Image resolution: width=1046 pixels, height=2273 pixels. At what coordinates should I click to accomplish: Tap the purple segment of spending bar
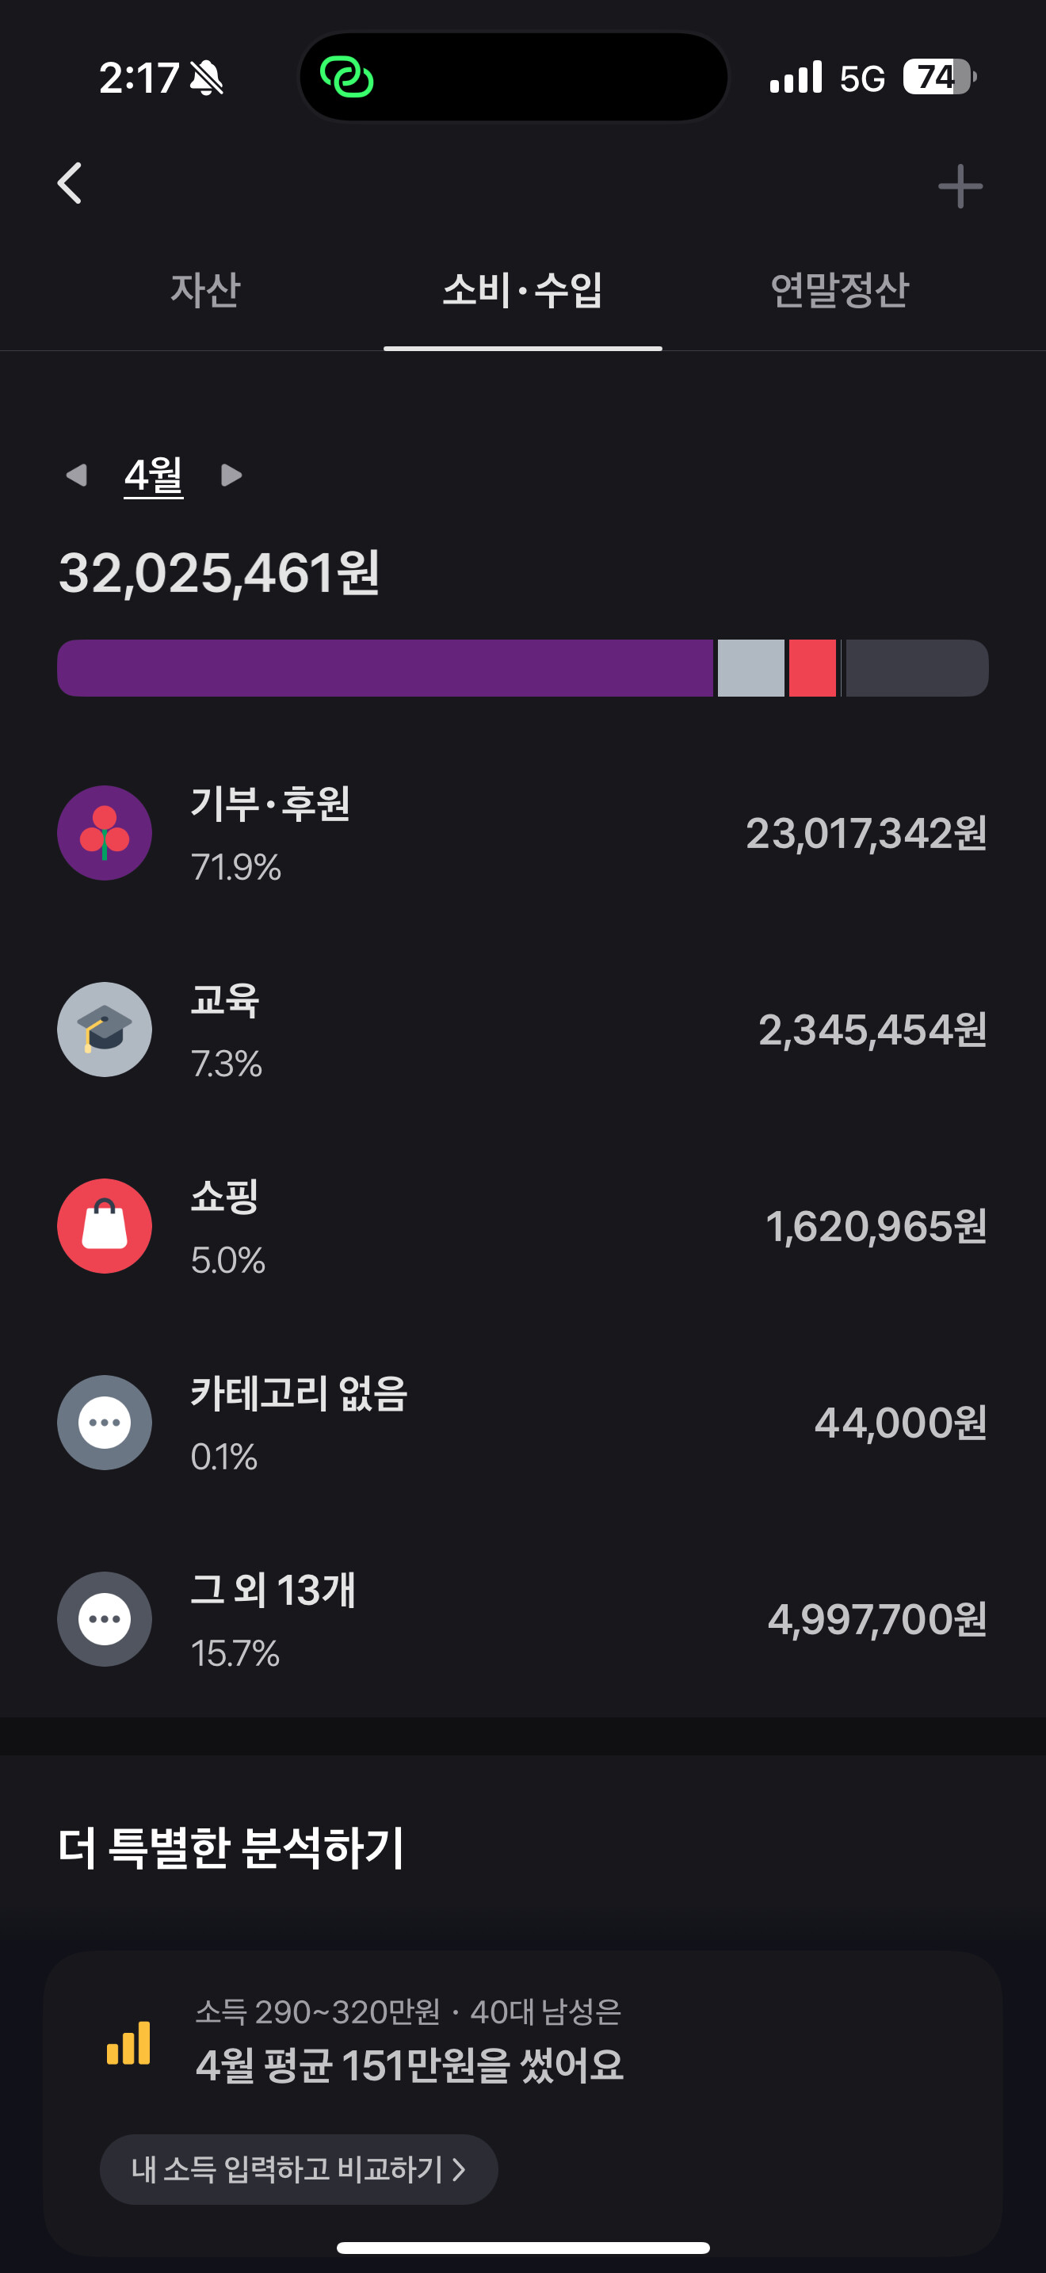pyautogui.click(x=384, y=668)
